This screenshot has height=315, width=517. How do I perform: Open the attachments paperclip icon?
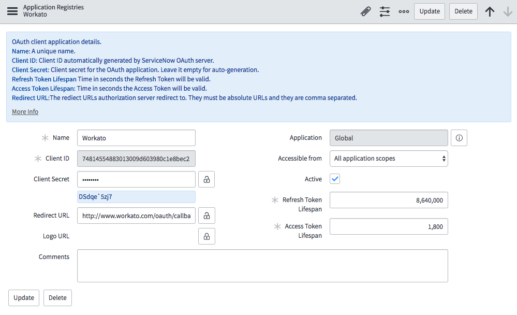click(x=365, y=11)
